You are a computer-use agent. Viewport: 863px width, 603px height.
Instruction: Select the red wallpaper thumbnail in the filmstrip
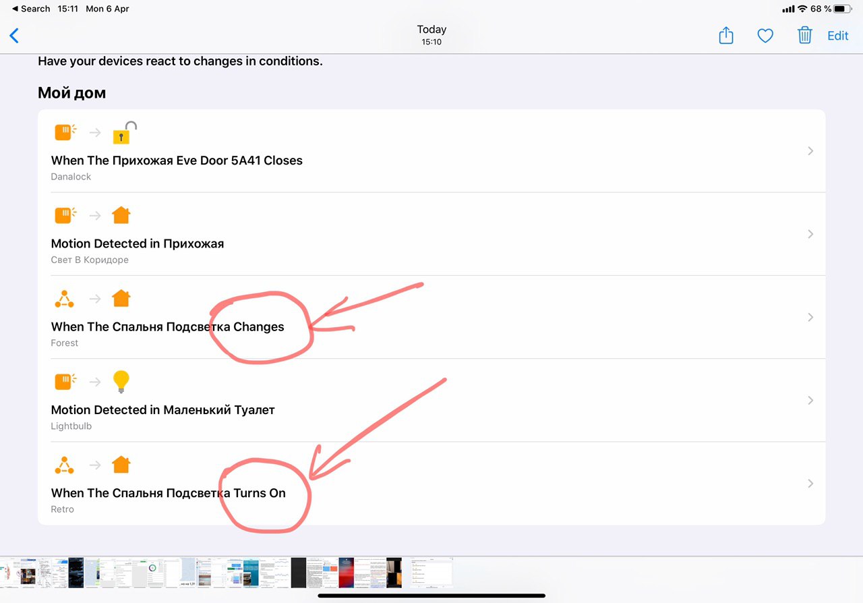pyautogui.click(x=346, y=573)
